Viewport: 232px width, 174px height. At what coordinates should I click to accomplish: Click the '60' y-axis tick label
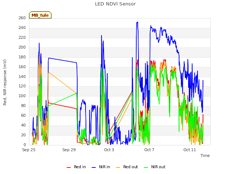[23, 116]
